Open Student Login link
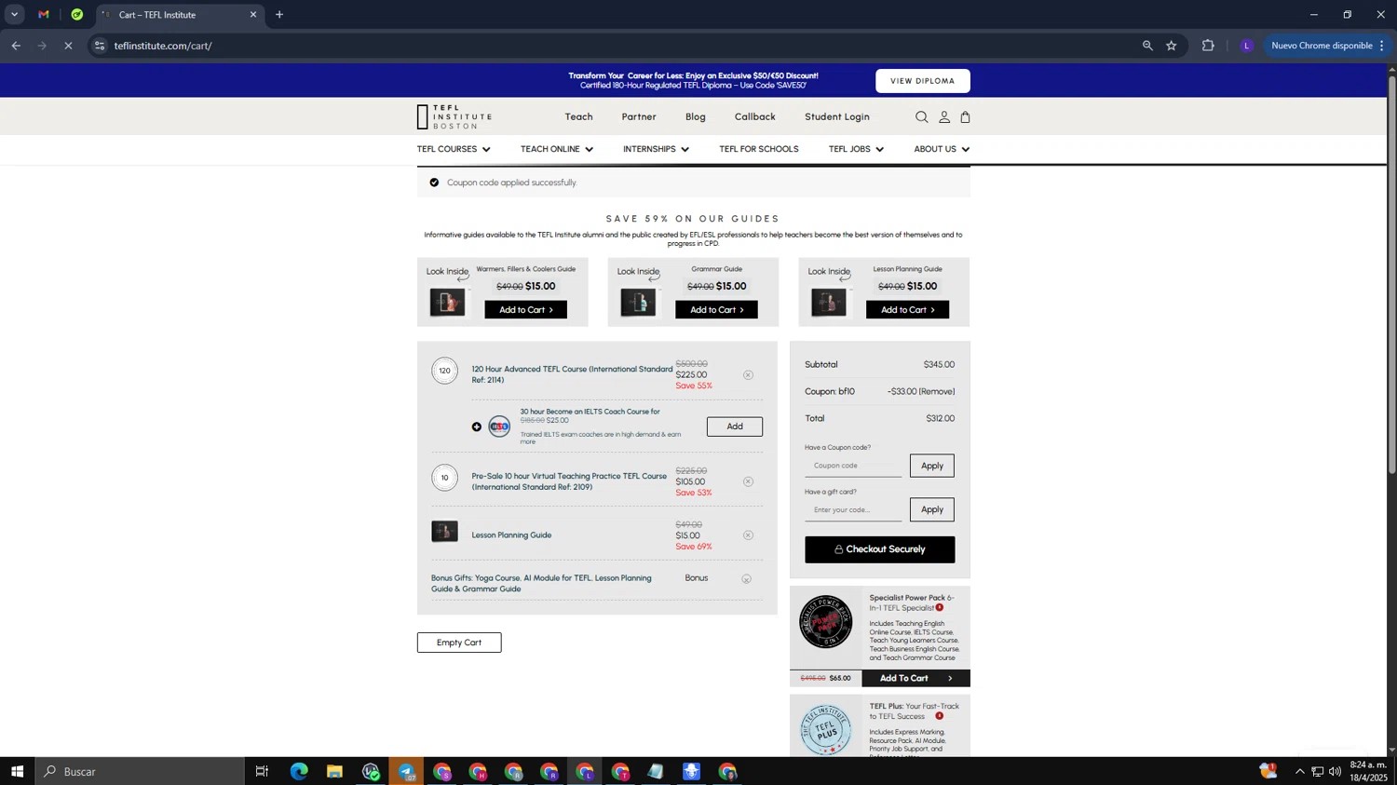The height and width of the screenshot is (785, 1397). click(837, 117)
